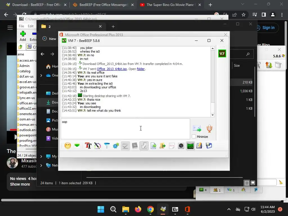This screenshot has width=288, height=216.
Task: Switch to Super Bino Go YouTube tab
Action: (171, 5)
